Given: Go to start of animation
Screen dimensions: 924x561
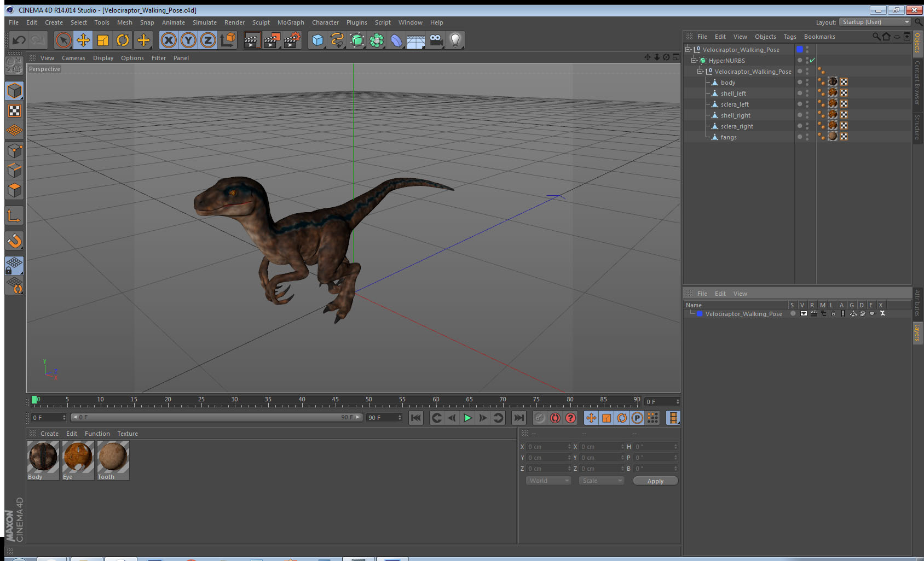Looking at the screenshot, I should pos(416,418).
